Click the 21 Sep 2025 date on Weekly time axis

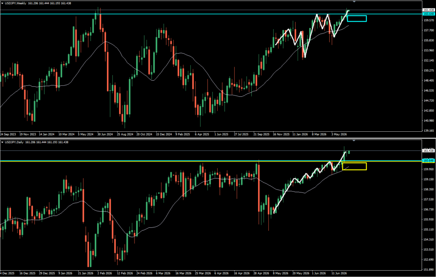pos(261,134)
